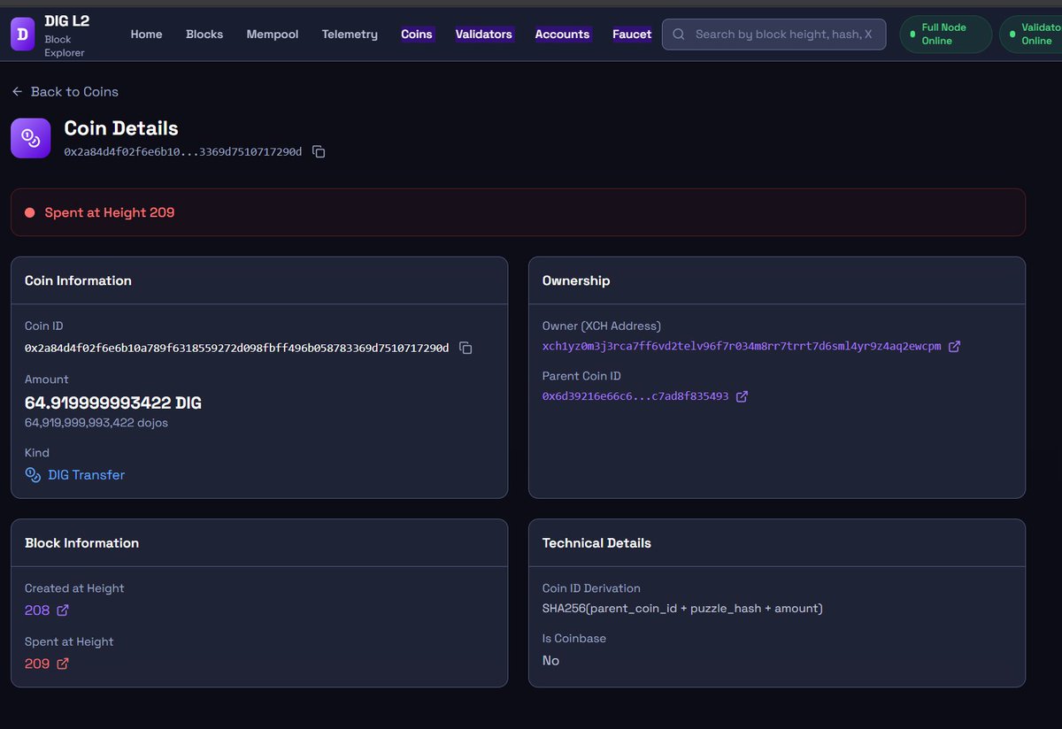Click the Coin Information card title
This screenshot has height=729, width=1062.
click(78, 280)
